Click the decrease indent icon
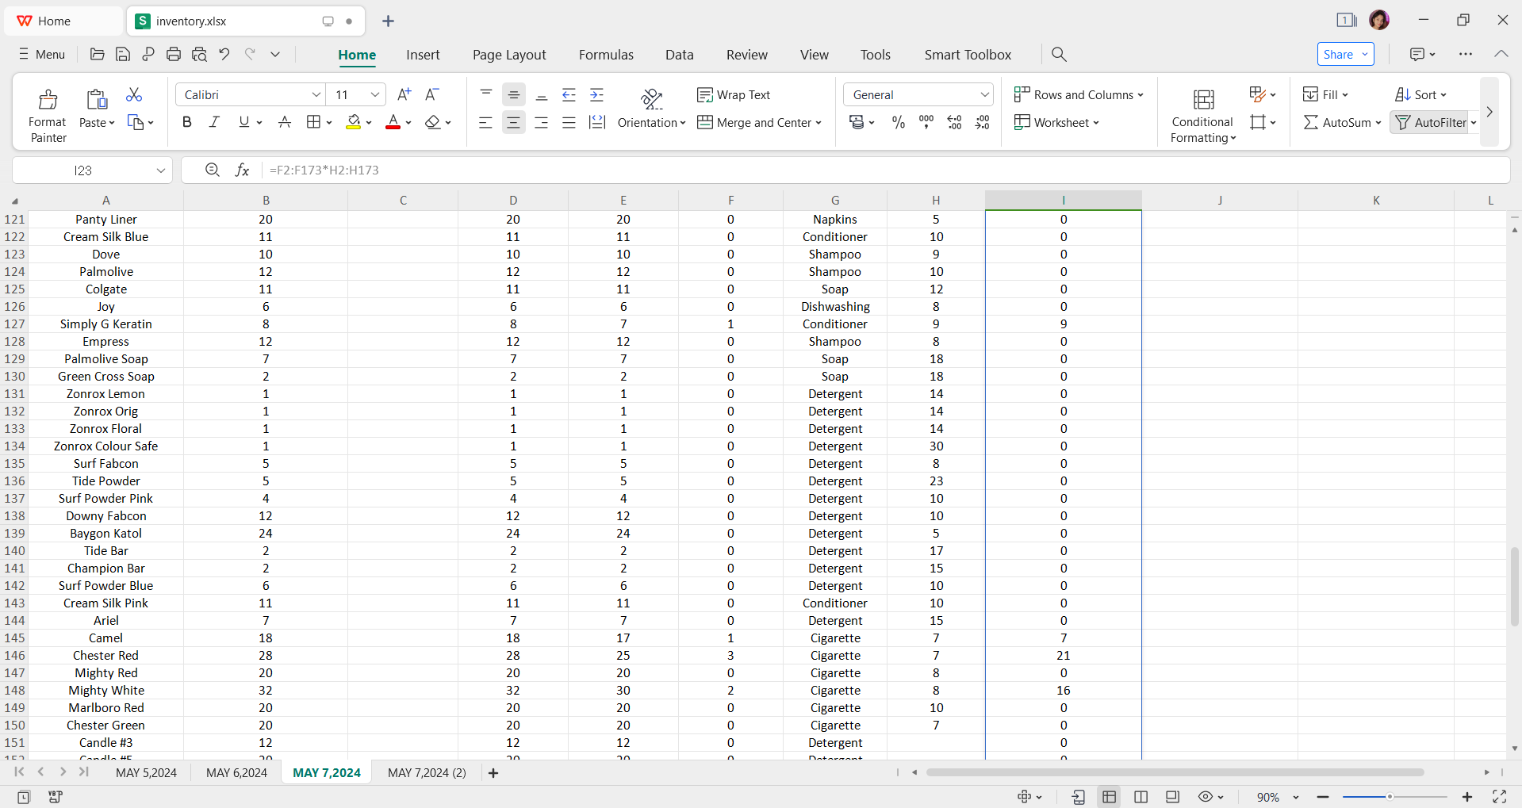Viewport: 1522px width, 808px height. pos(569,95)
